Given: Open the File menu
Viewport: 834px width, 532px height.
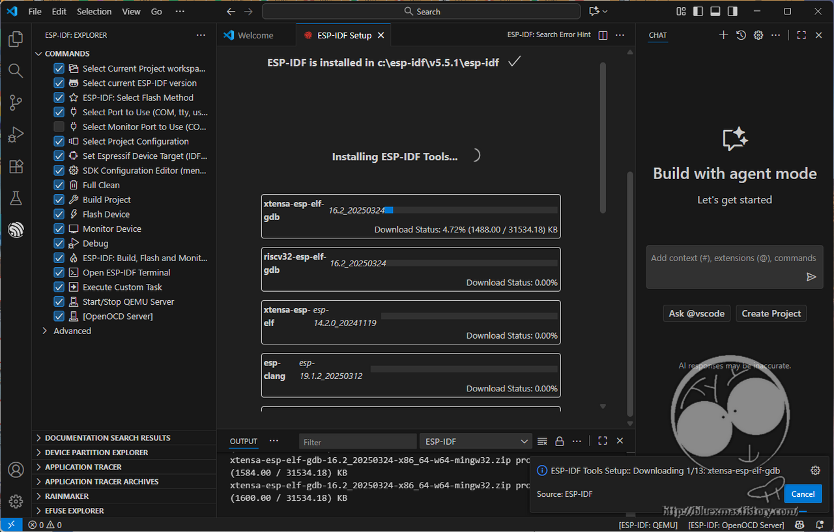Looking at the screenshot, I should (35, 11).
